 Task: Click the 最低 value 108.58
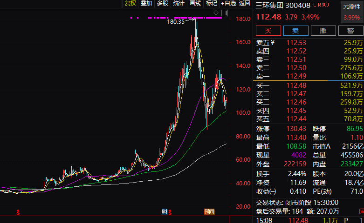(x=296, y=146)
